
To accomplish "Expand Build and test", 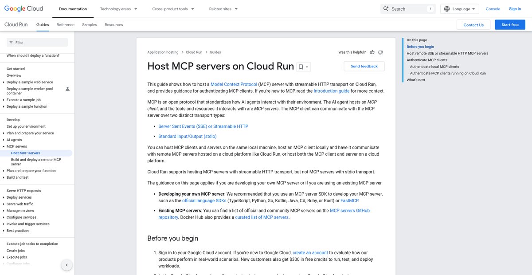I will click(x=4, y=177).
